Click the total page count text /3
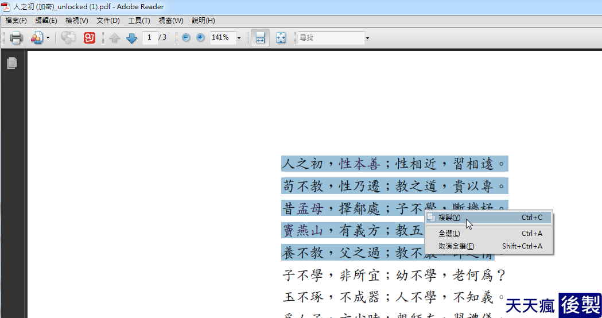Image resolution: width=602 pixels, height=318 pixels. (x=163, y=37)
